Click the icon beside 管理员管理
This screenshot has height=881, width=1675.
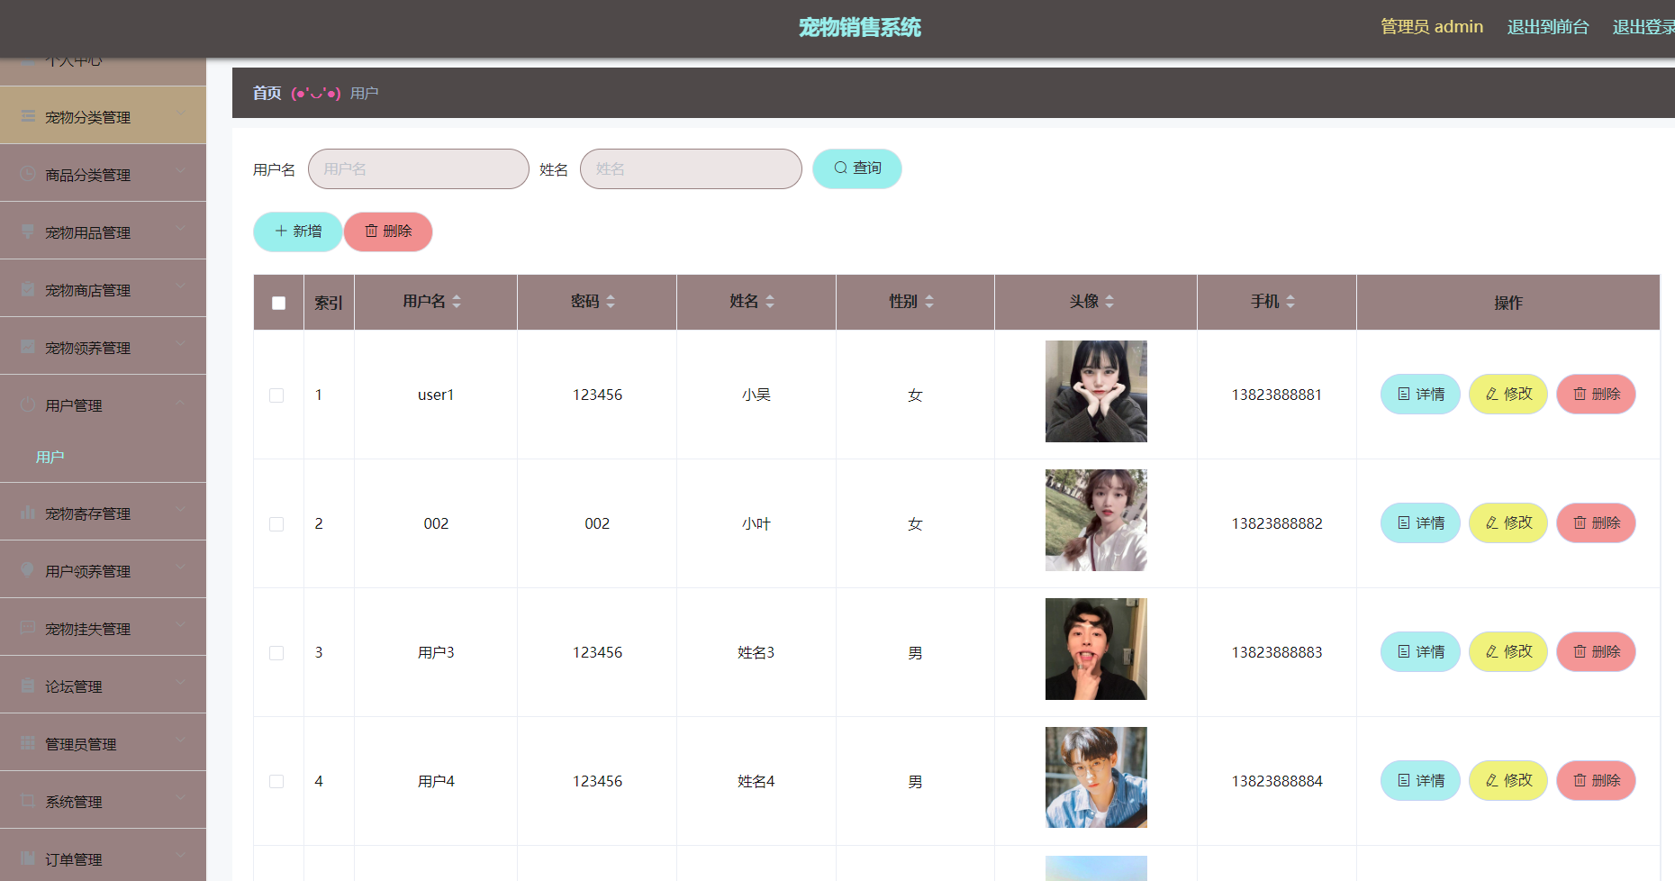pyautogui.click(x=28, y=743)
